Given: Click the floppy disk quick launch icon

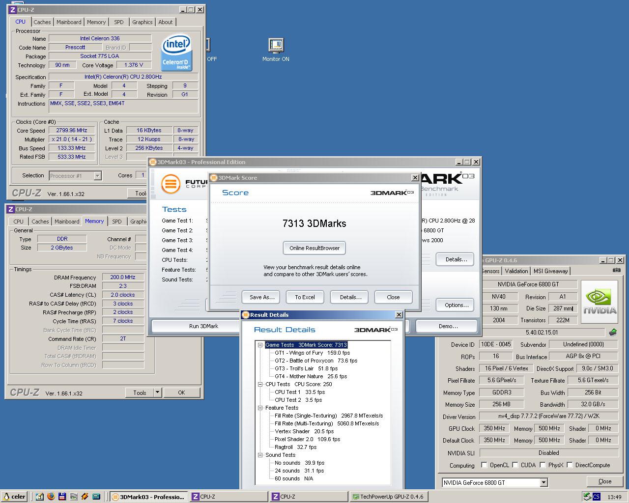Looking at the screenshot, I should point(62,497).
